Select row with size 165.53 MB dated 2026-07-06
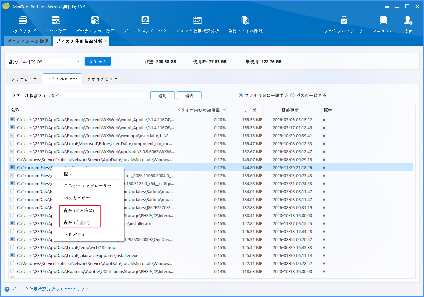The width and height of the screenshot is (424, 297). click(x=211, y=120)
